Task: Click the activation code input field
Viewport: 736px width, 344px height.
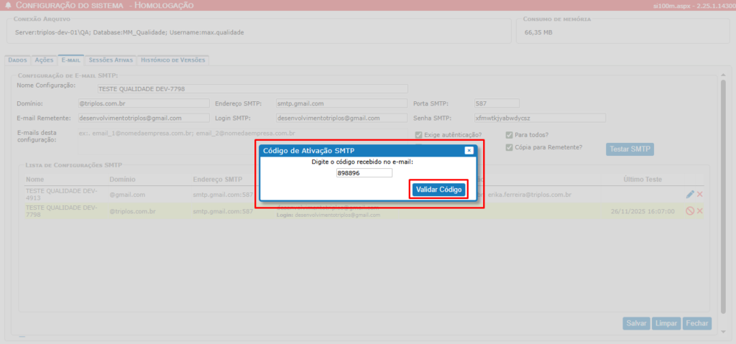Action: point(364,173)
